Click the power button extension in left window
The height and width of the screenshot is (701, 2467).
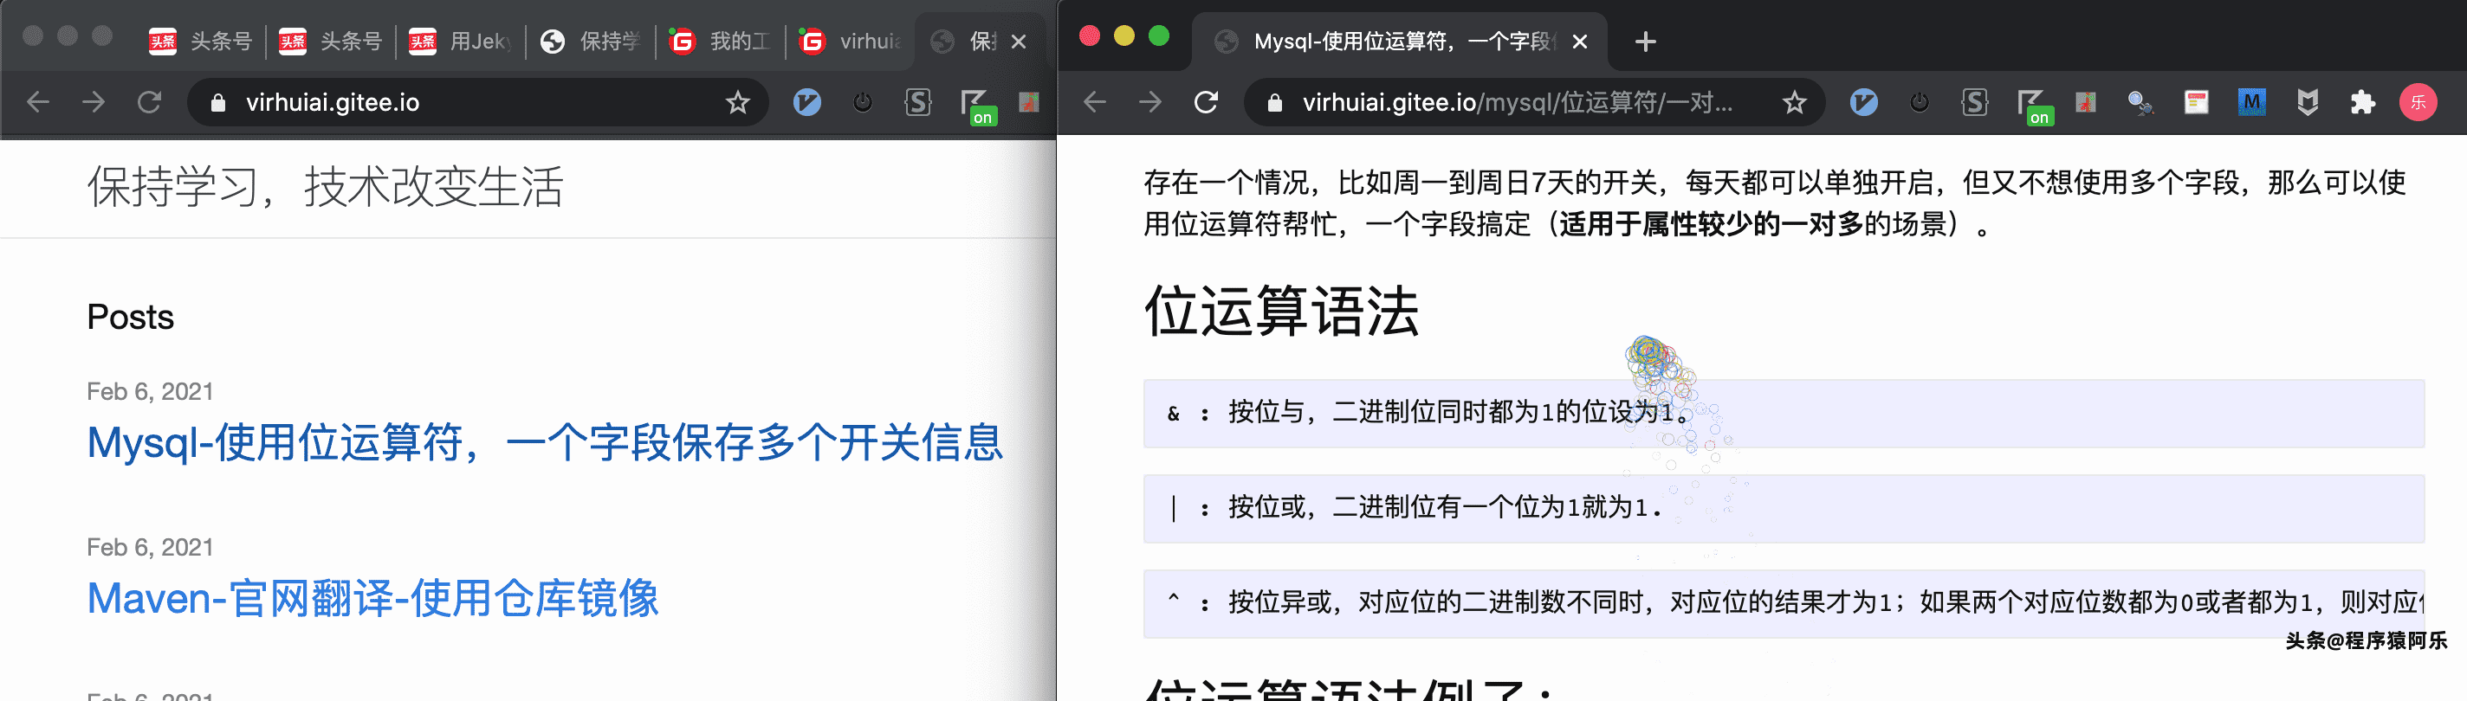[x=862, y=102]
